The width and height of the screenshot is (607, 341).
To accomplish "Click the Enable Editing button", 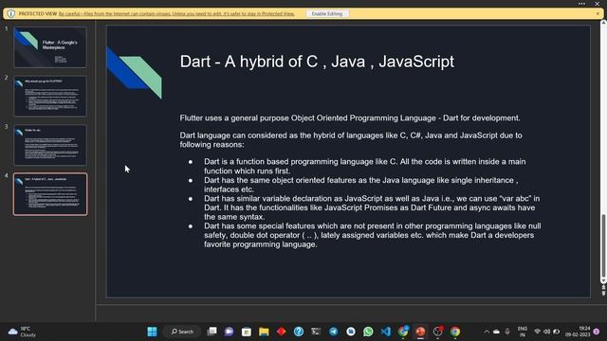I will (327, 13).
